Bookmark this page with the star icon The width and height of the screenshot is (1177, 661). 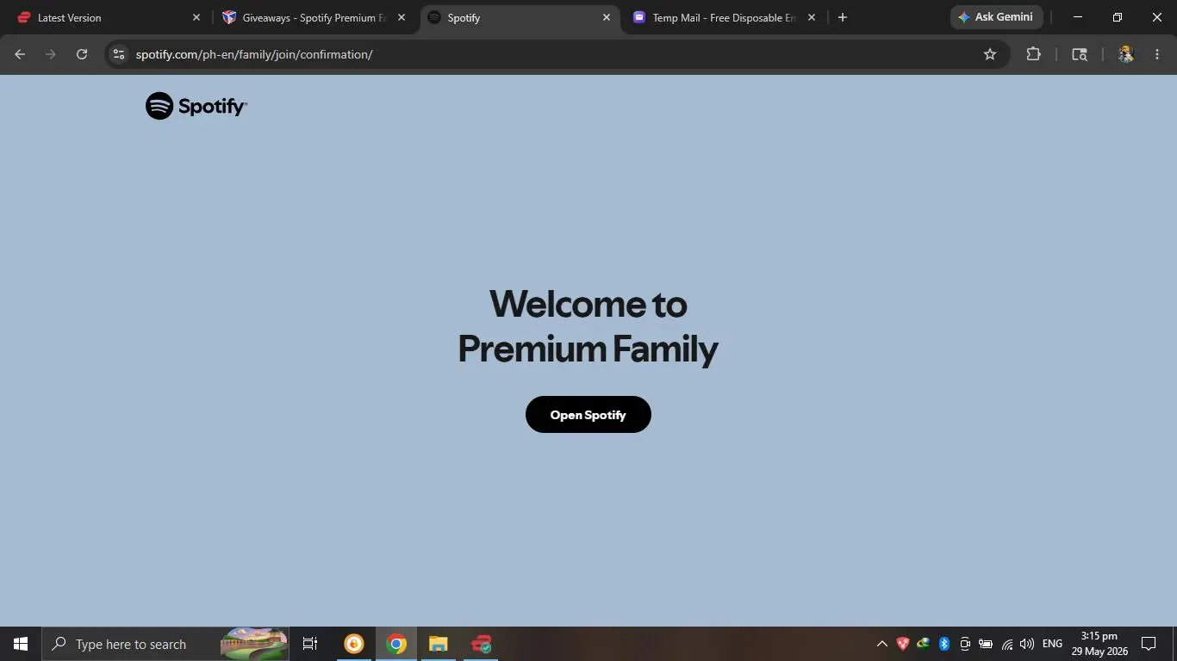[990, 54]
